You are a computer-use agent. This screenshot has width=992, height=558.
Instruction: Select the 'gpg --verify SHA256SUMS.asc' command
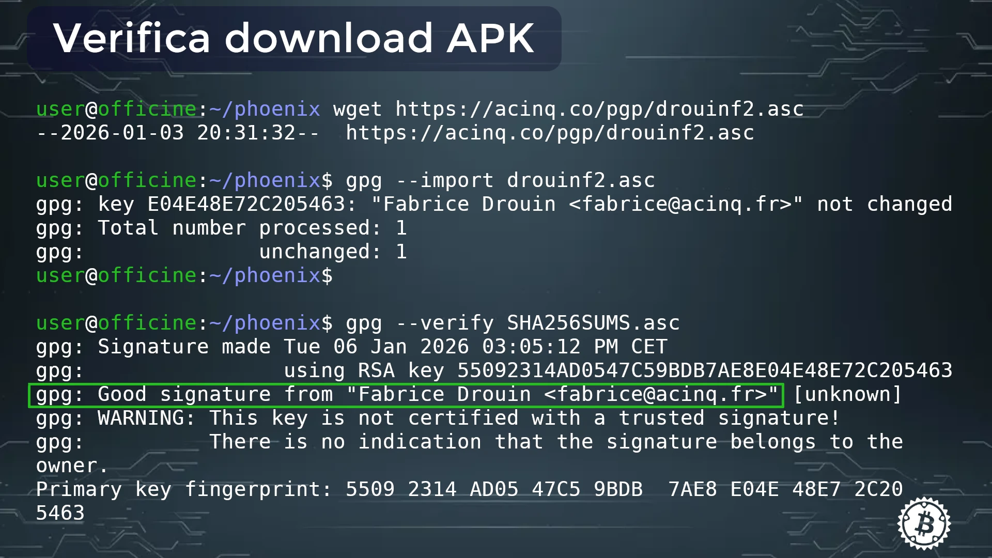point(513,323)
